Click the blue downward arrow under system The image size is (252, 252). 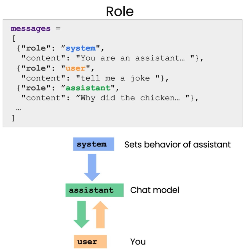(x=92, y=167)
